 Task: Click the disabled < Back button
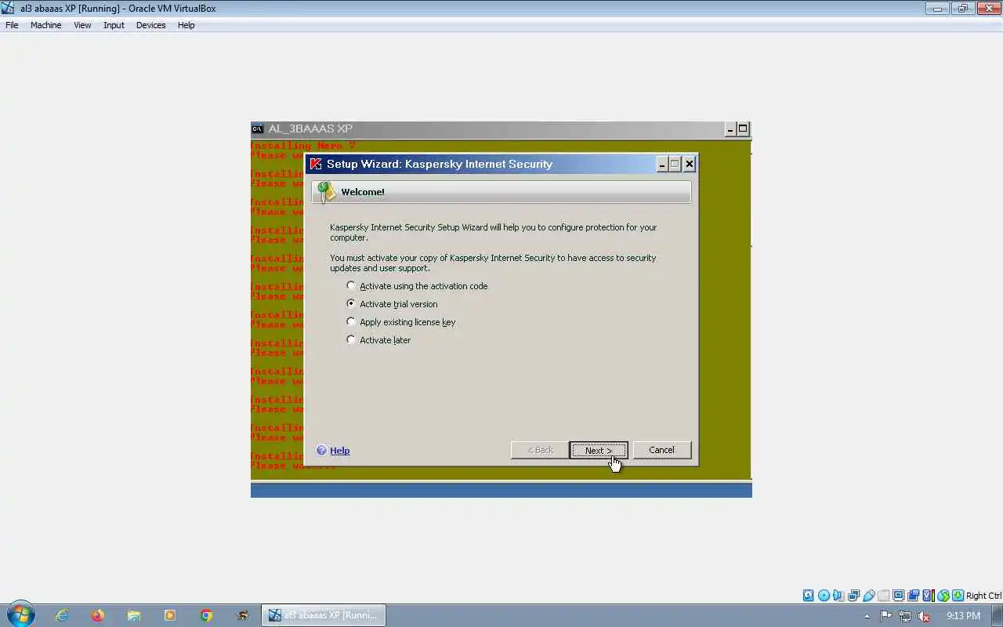pyautogui.click(x=540, y=450)
